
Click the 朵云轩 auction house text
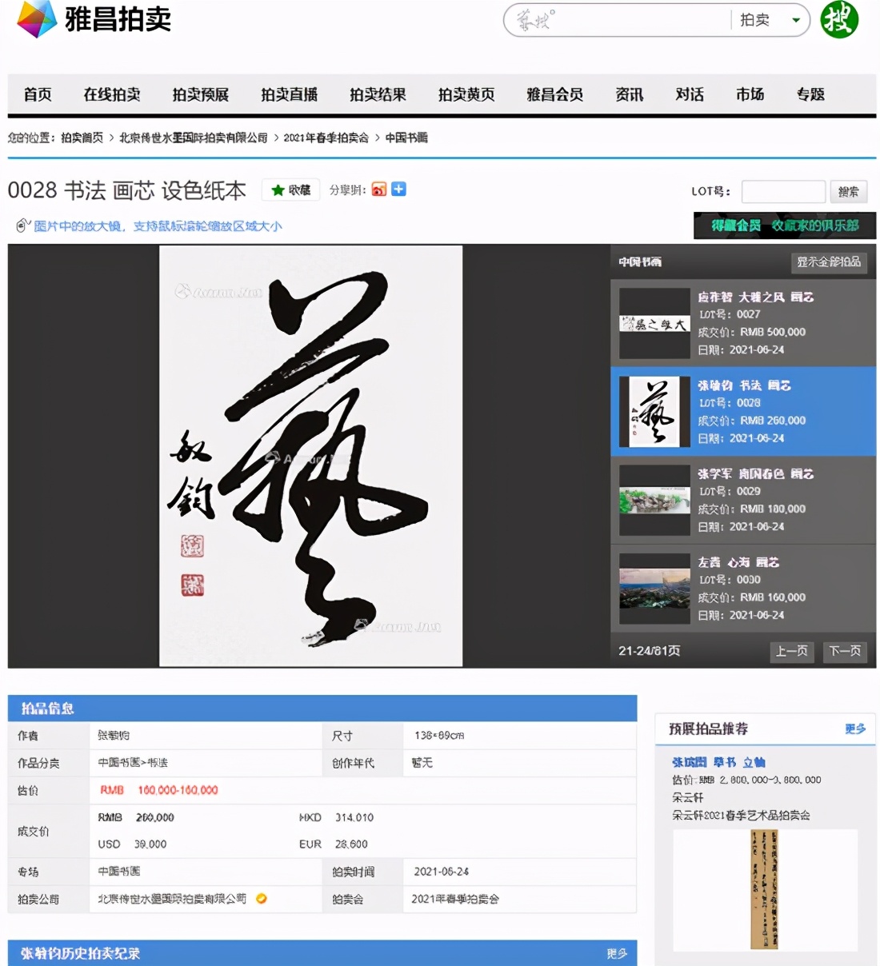click(x=687, y=797)
